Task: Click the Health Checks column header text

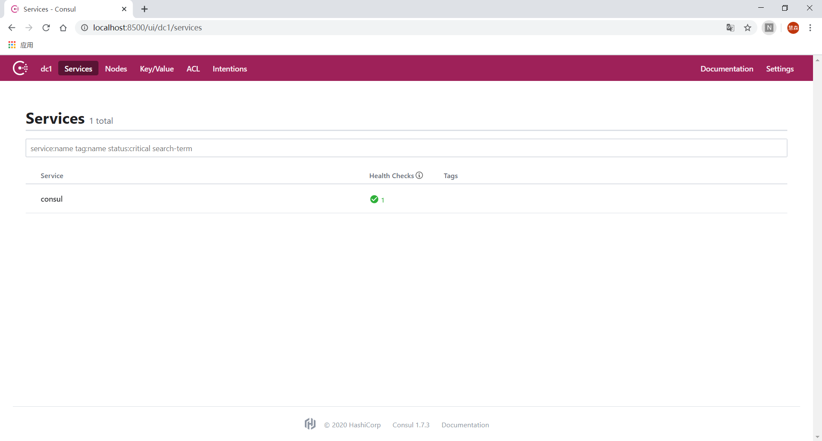Action: [x=391, y=176]
